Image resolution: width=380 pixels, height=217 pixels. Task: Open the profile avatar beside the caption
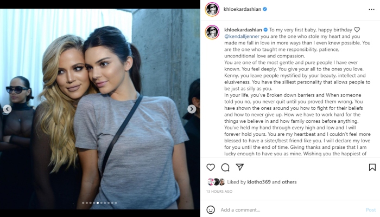click(212, 32)
